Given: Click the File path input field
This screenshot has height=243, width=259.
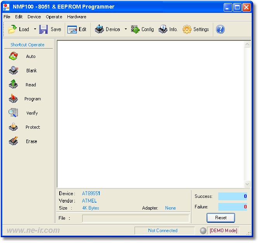Looking at the screenshot, I should click(x=136, y=219).
